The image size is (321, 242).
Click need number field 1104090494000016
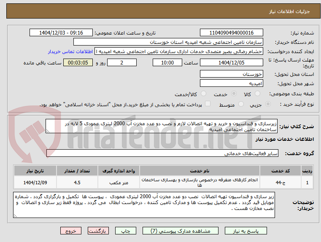[231, 33]
